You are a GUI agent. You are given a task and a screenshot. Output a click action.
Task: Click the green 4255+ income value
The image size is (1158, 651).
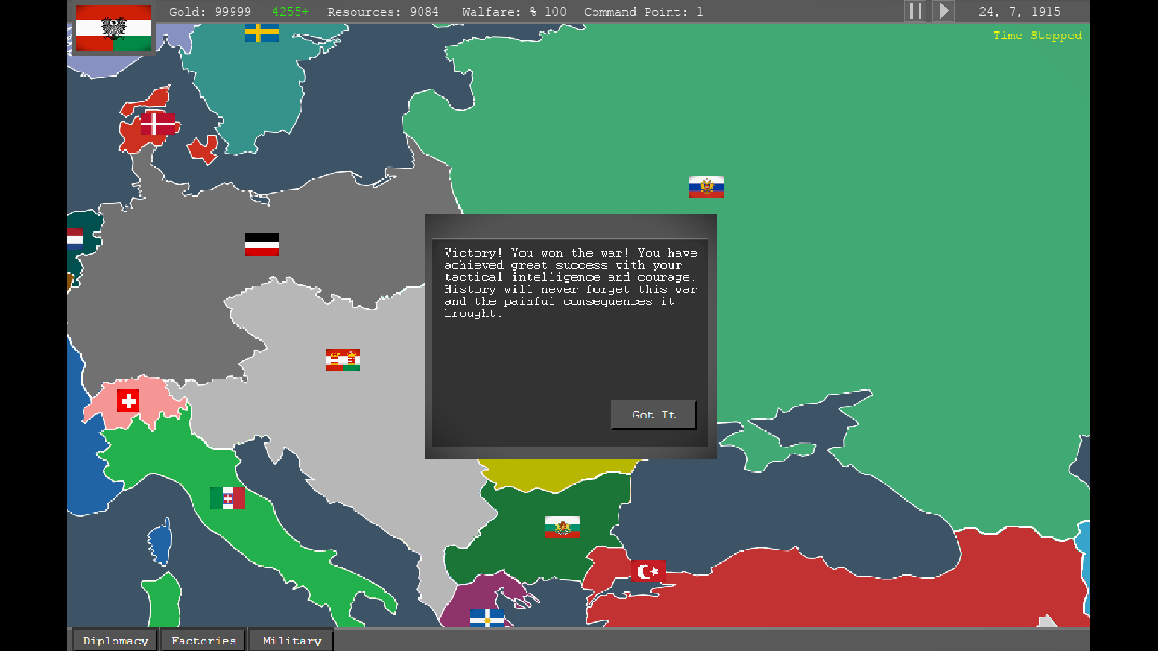pyautogui.click(x=290, y=12)
